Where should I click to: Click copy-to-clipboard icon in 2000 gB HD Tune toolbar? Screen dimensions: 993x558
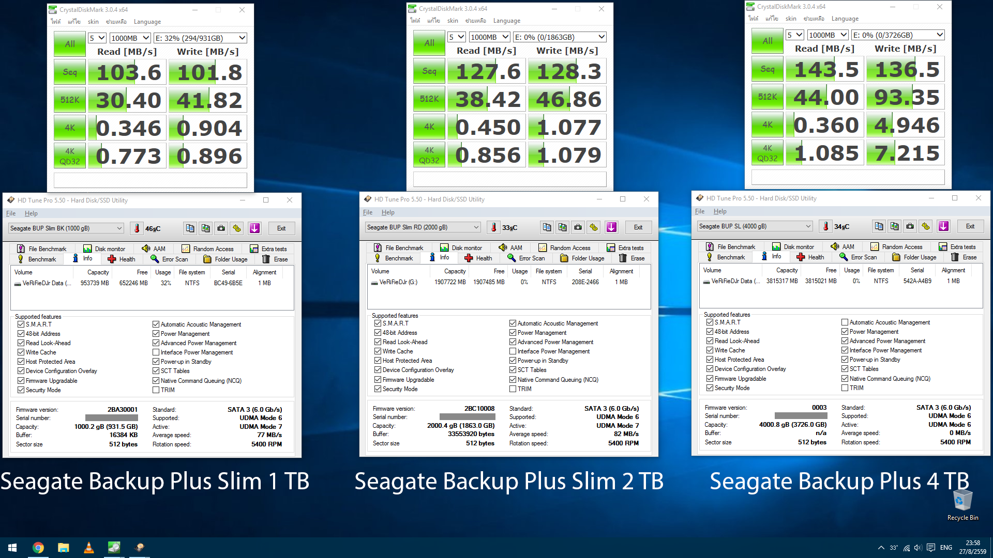547,227
